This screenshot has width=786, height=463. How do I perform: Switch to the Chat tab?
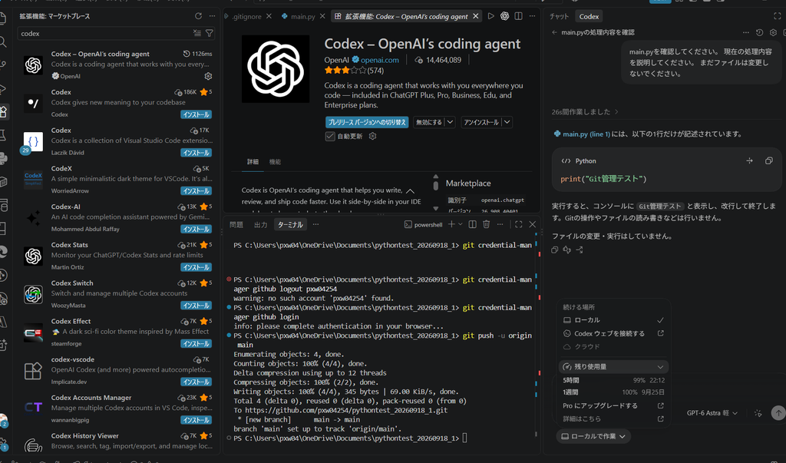pos(559,16)
